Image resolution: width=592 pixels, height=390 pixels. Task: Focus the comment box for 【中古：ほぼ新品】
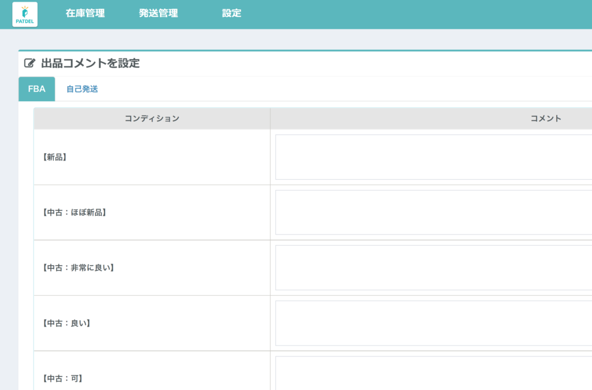(434, 212)
